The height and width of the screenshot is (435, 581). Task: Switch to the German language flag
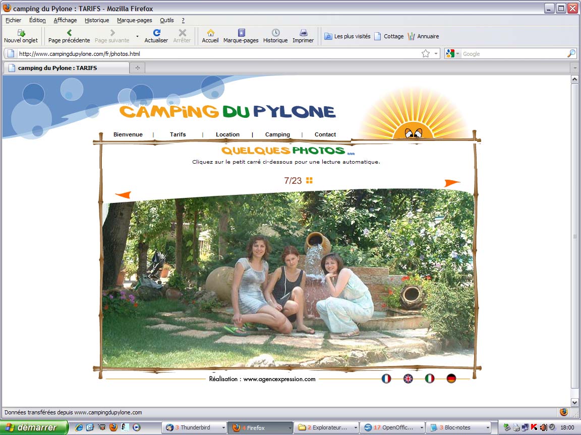[x=451, y=379]
